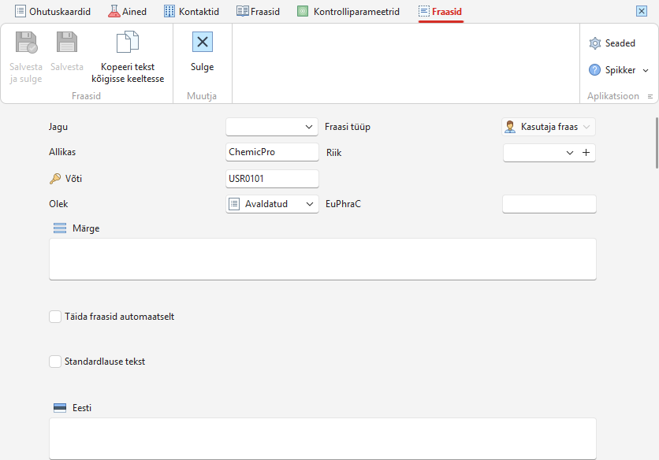Click the Kontrolliparameetrid green icon

click(303, 11)
